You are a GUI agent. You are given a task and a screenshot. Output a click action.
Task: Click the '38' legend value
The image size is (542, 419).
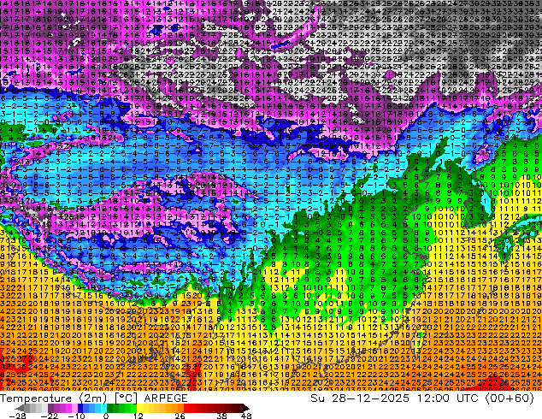pos(222,416)
